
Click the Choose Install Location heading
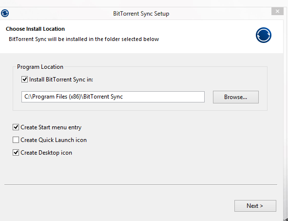(35, 29)
